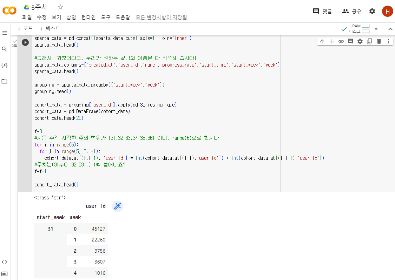This screenshot has width=395, height=280.
Task: Open the 런타임 menu
Action: click(x=88, y=17)
